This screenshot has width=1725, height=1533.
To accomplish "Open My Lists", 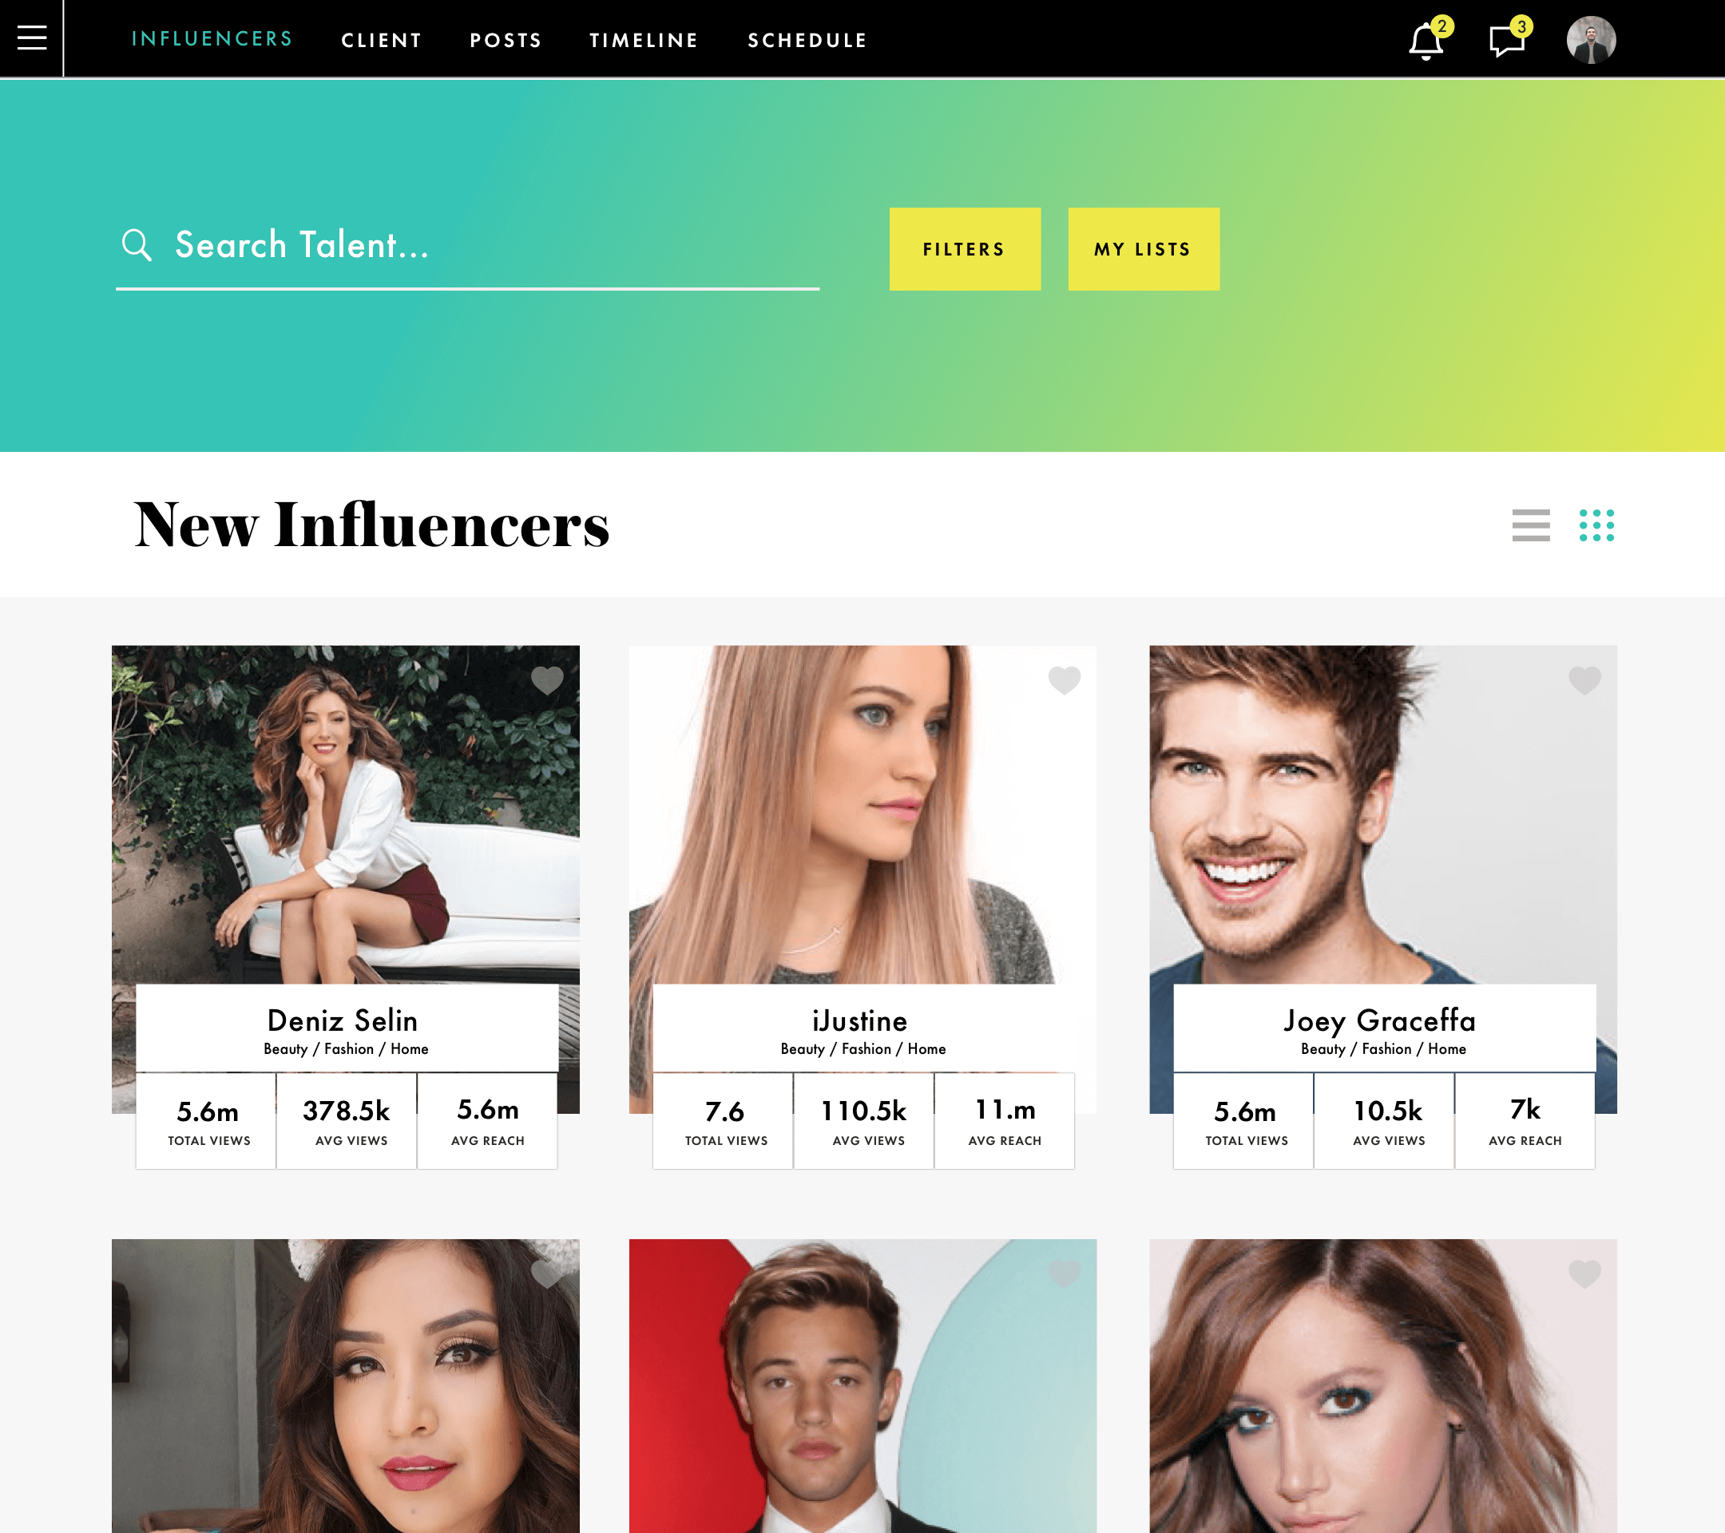I will tap(1144, 249).
